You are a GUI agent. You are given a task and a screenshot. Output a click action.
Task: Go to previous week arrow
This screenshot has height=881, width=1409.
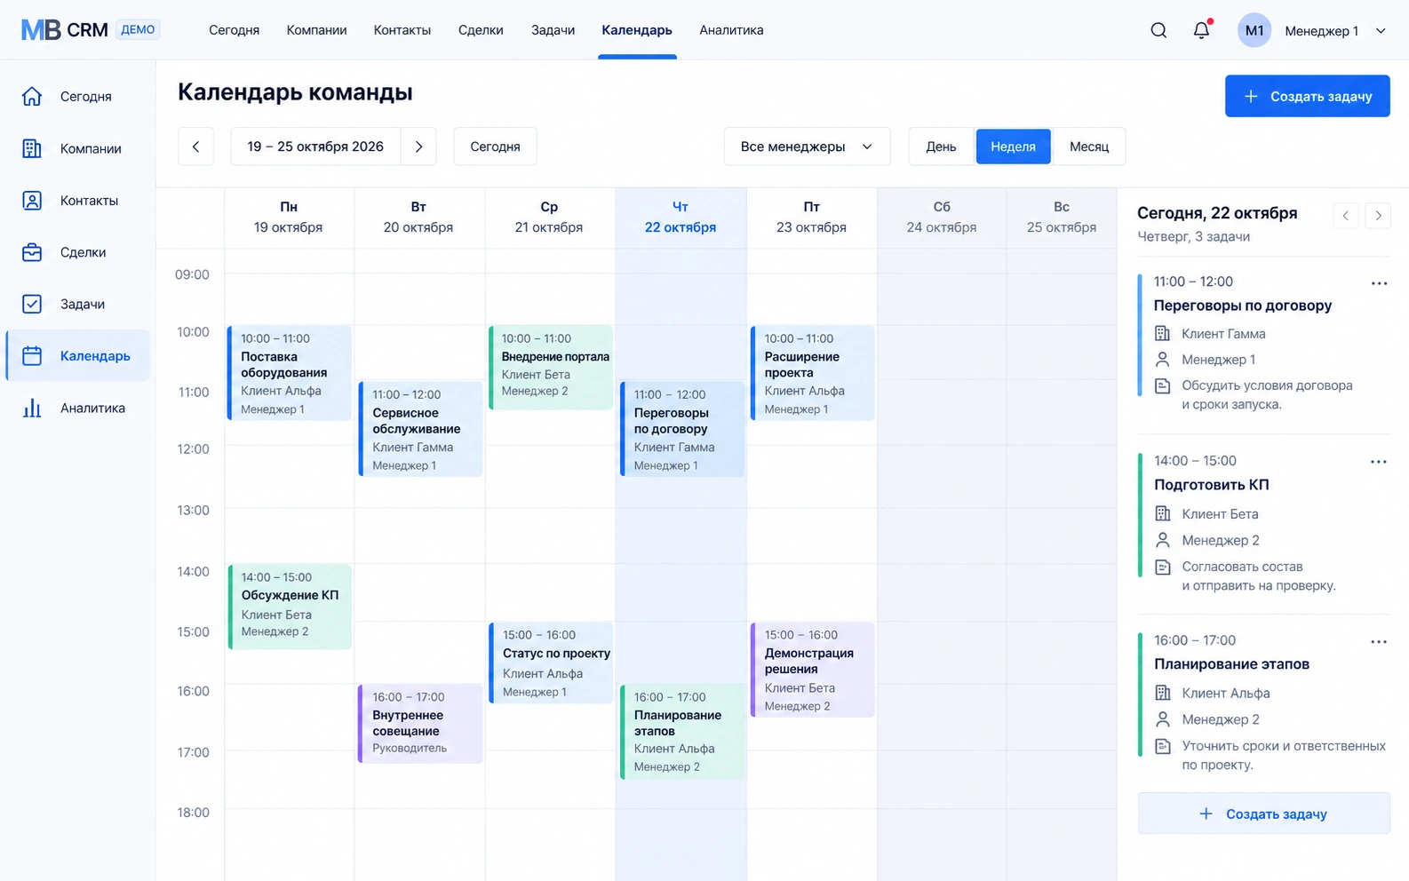[x=195, y=147]
